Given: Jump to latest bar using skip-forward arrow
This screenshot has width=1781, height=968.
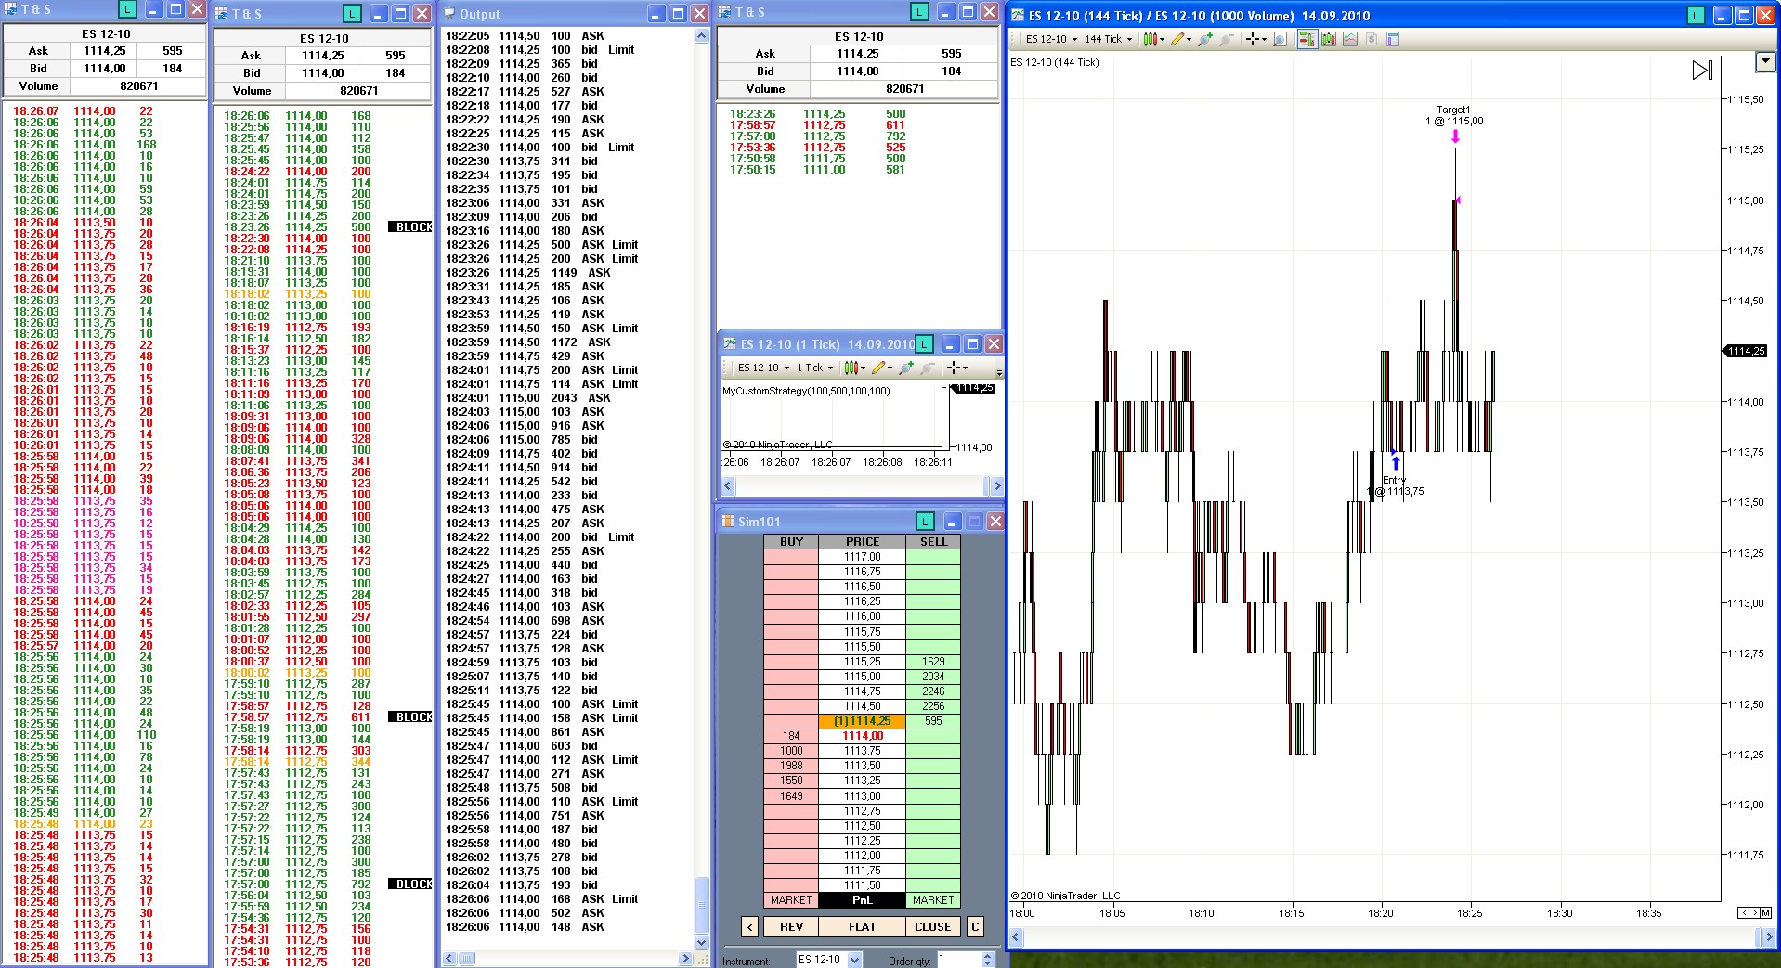Looking at the screenshot, I should point(1701,71).
